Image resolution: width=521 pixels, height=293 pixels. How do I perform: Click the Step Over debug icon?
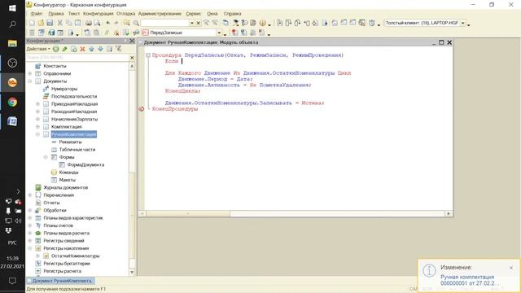point(288,23)
